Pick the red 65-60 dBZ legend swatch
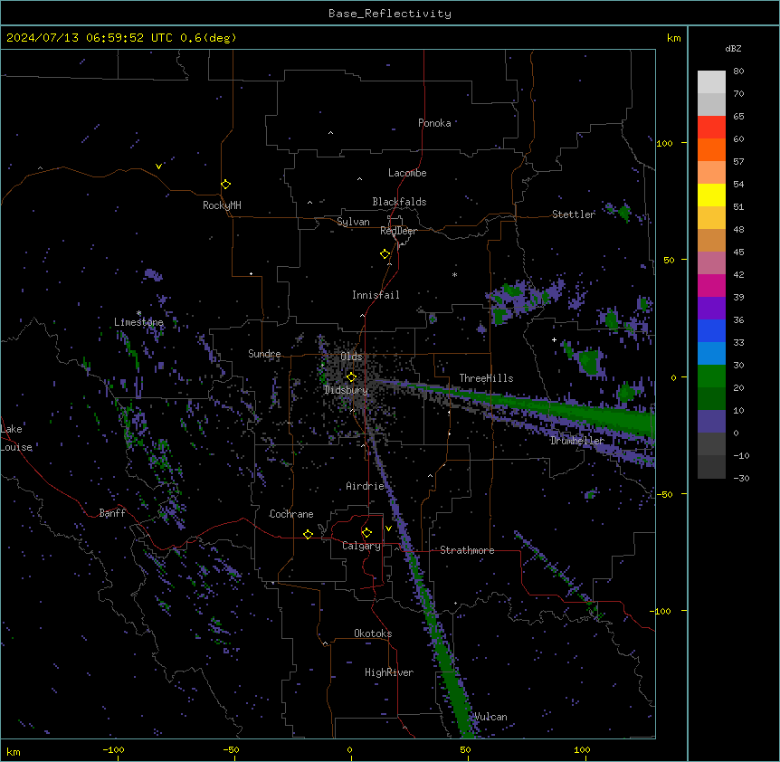The image size is (780, 762). 711,128
